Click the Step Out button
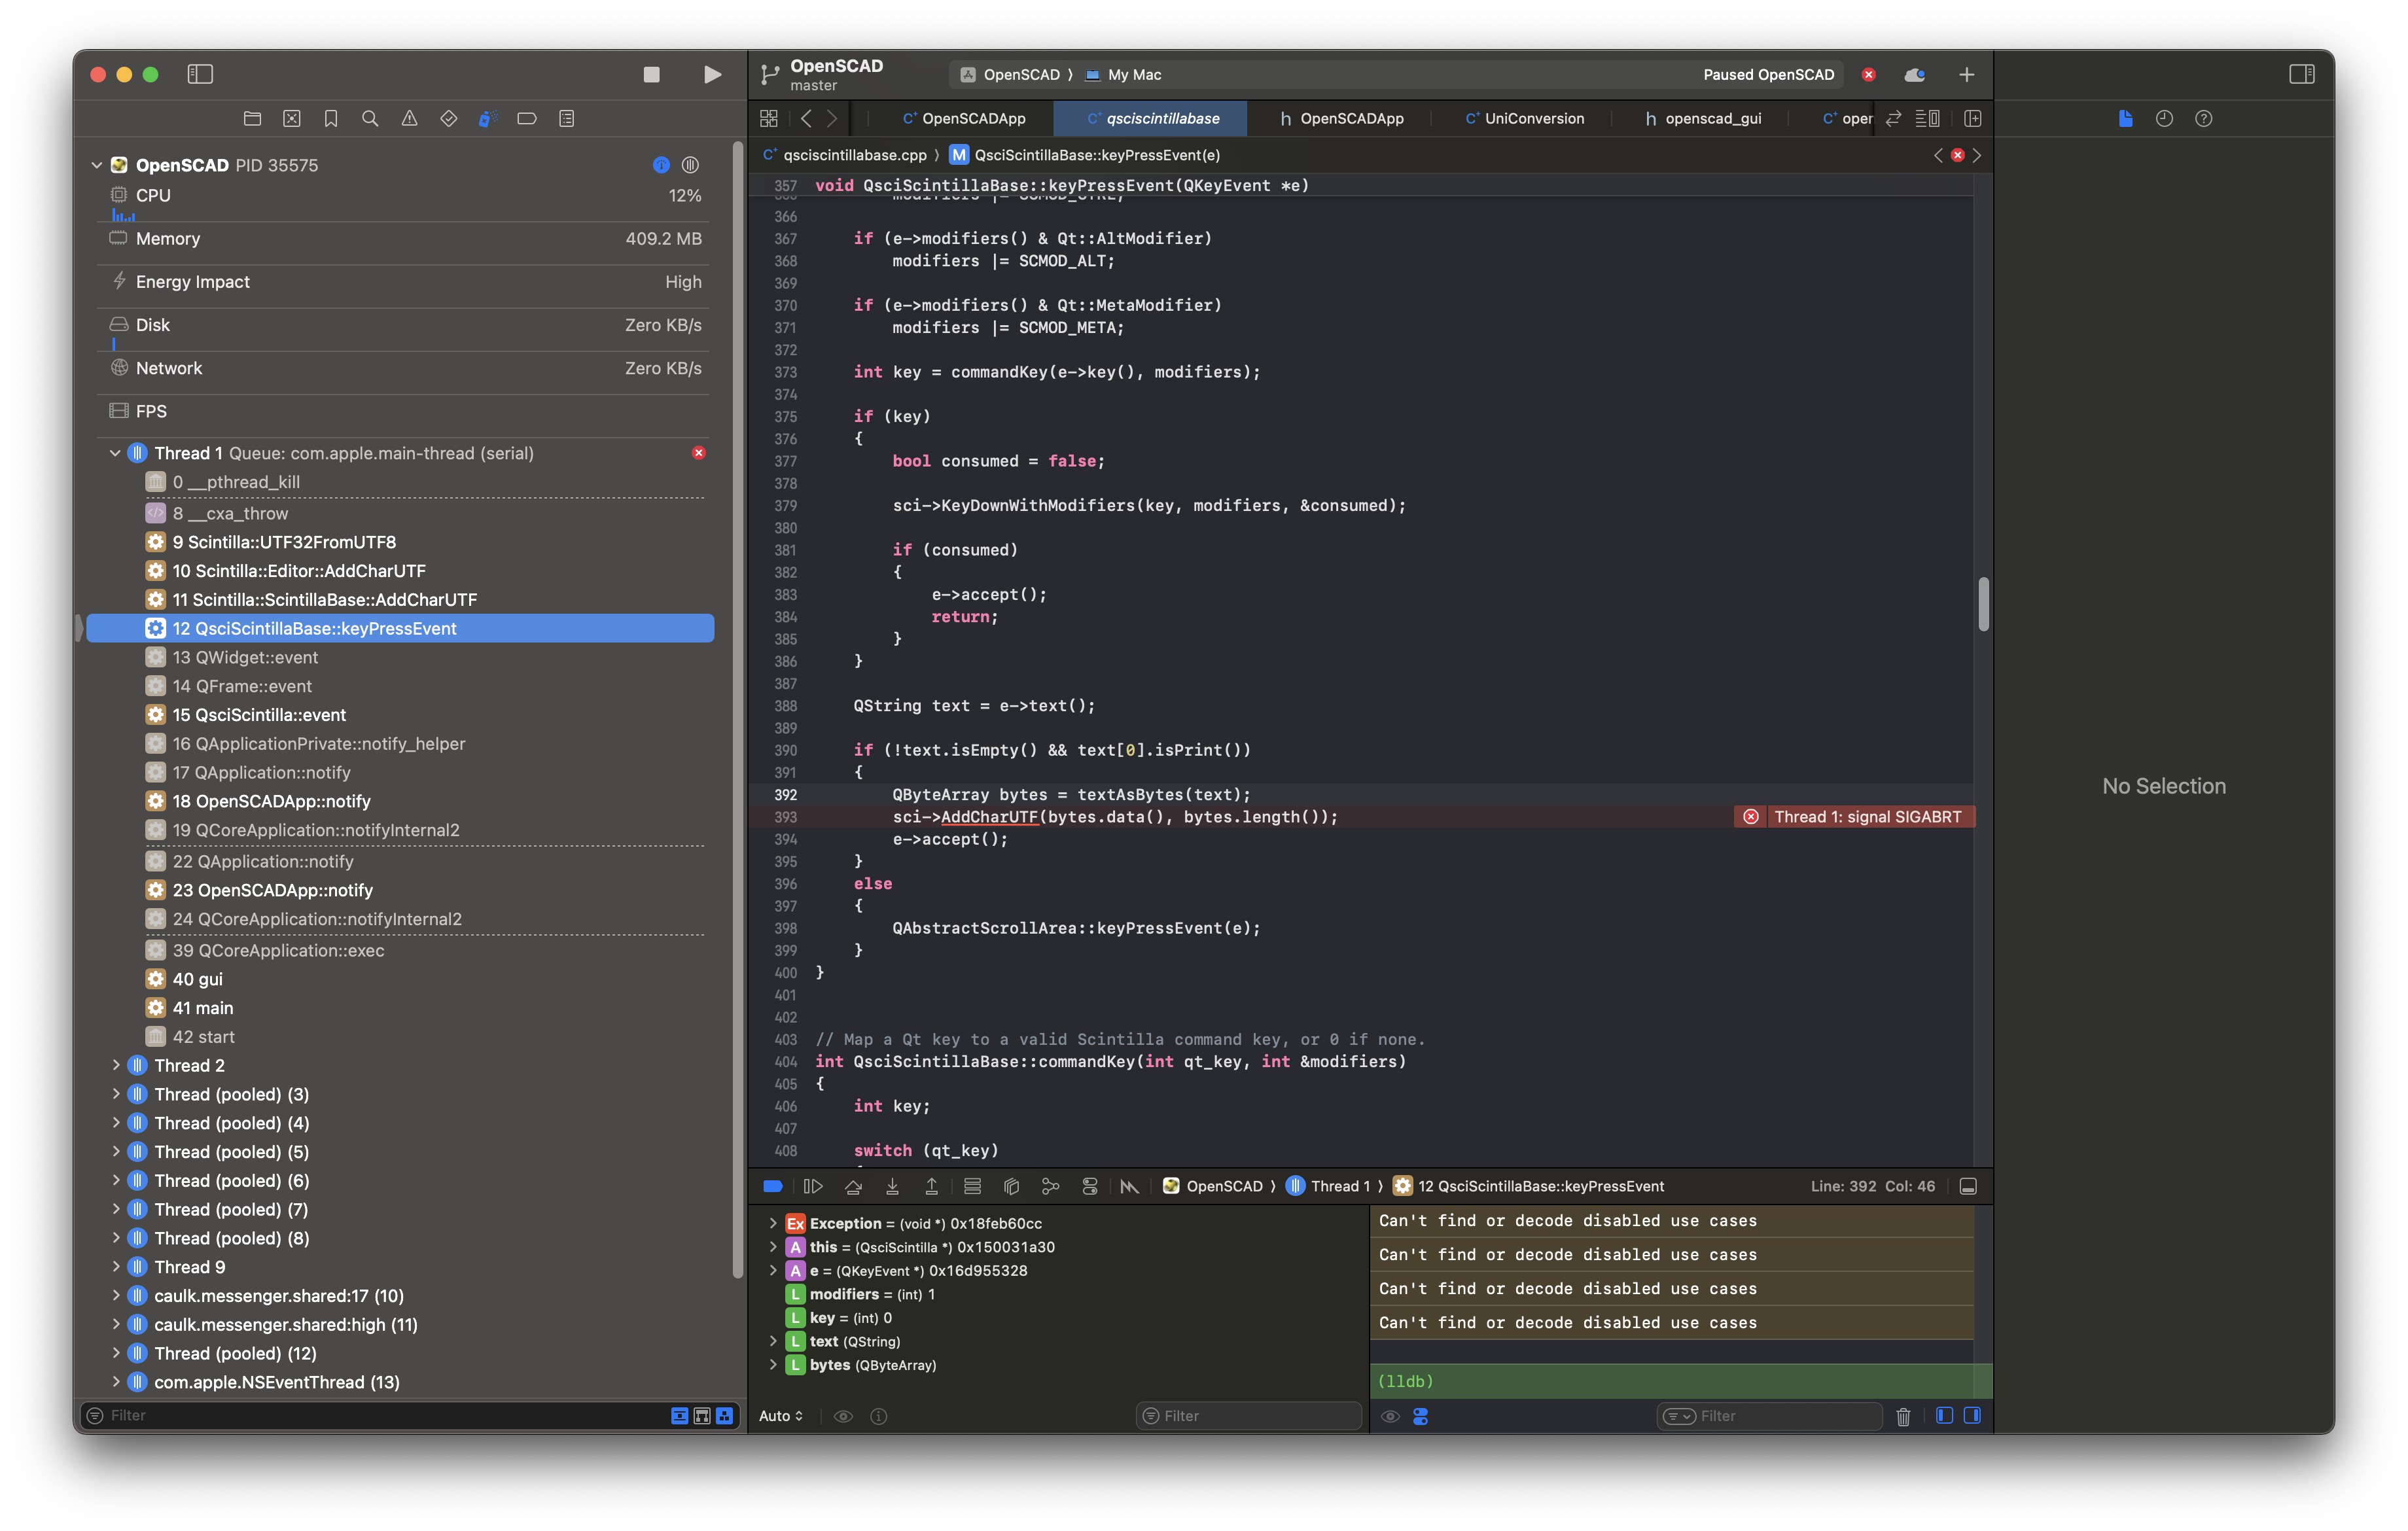The width and height of the screenshot is (2408, 1531). point(931,1186)
